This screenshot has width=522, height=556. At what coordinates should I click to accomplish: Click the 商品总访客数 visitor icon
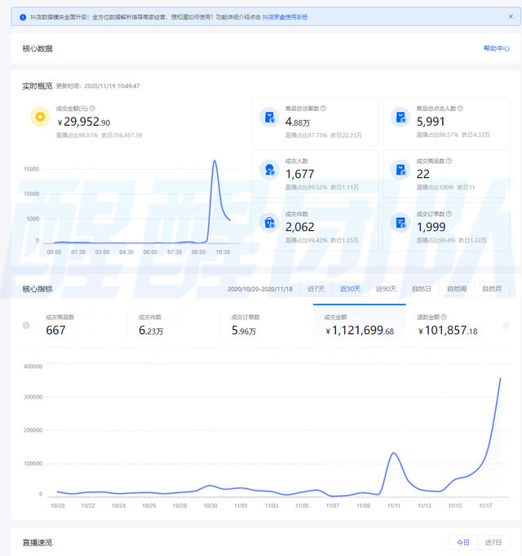click(x=269, y=117)
